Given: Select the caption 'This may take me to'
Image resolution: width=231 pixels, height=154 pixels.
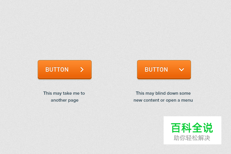Looking at the screenshot, I should (x=64, y=93).
